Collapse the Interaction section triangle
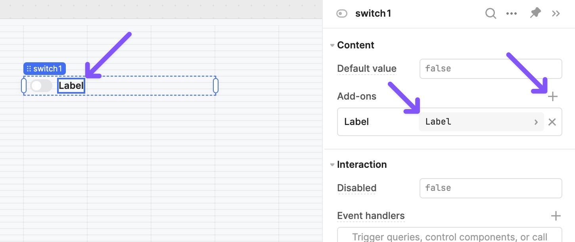 click(x=332, y=165)
